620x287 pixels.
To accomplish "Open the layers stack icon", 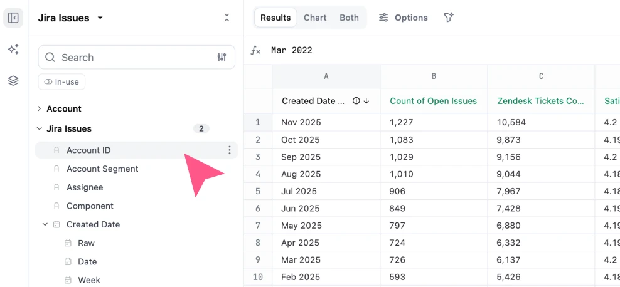I will 13,81.
